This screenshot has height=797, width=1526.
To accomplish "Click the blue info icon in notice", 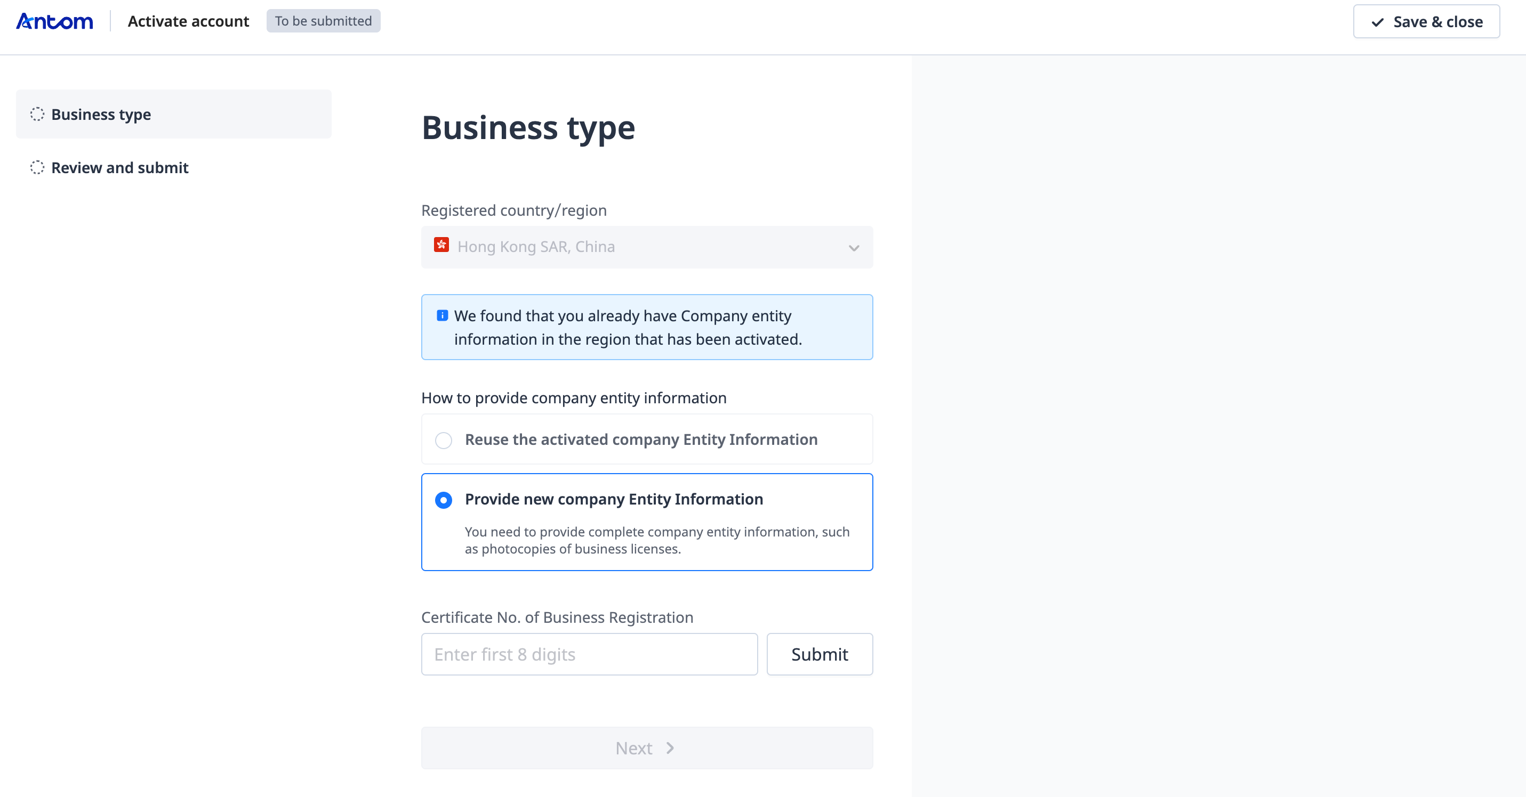I will (x=442, y=315).
